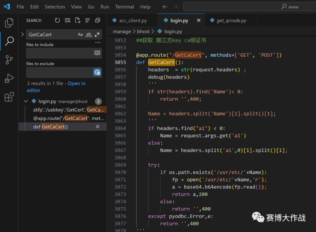The image size is (316, 232).
Task: Click the '/GetCaCert' route string
Action: click(x=187, y=55)
